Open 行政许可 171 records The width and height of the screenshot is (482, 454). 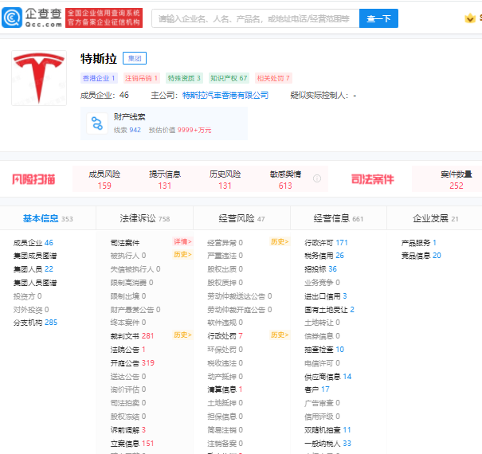click(x=326, y=243)
